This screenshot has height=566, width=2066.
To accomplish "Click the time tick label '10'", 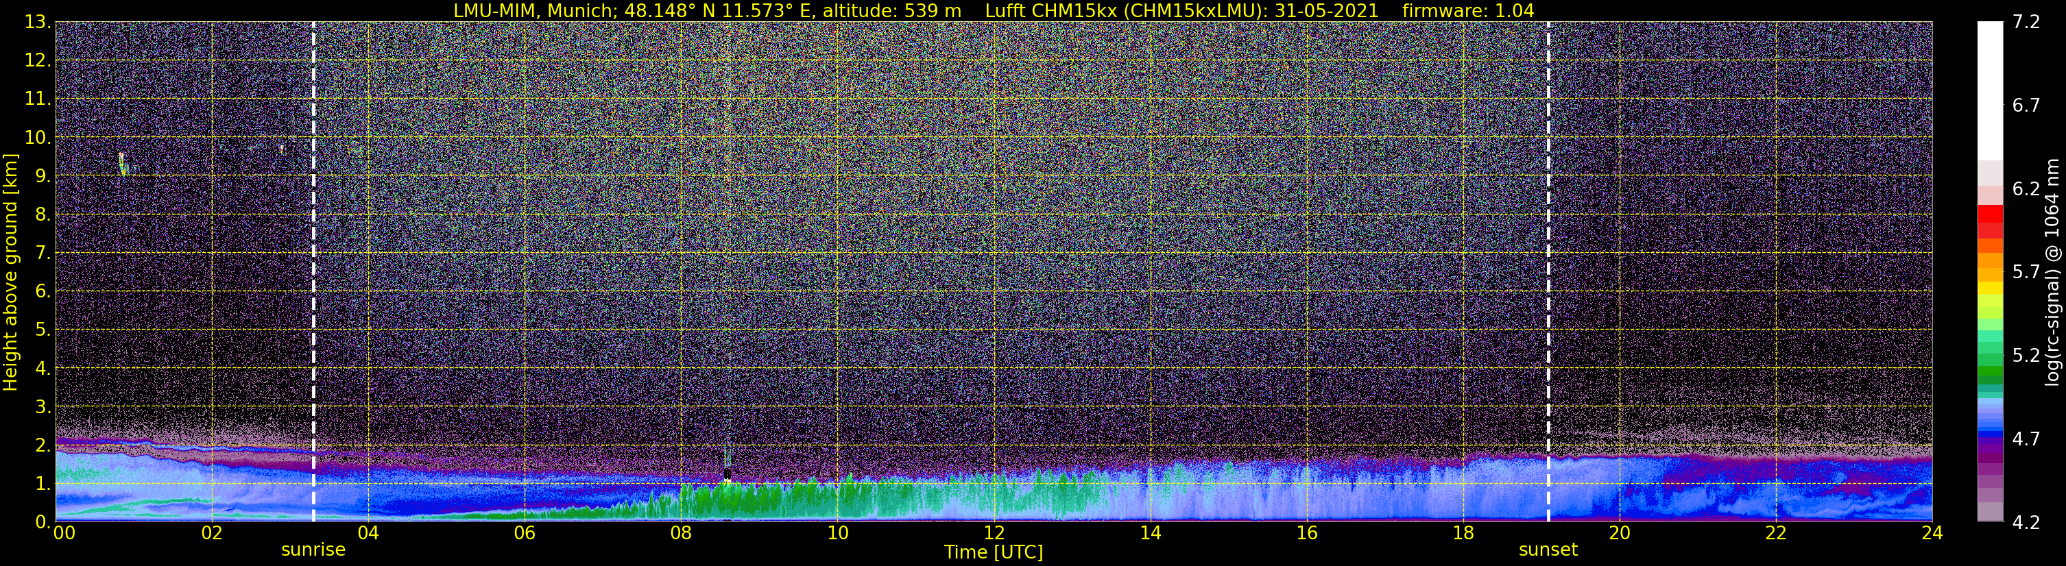I will [x=837, y=533].
